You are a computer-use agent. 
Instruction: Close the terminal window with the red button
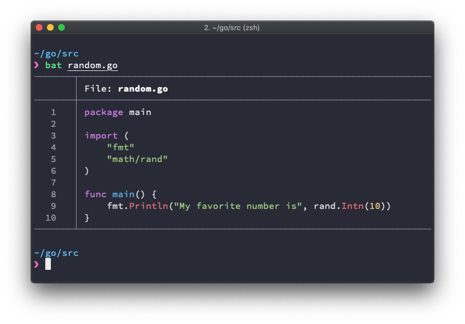(39, 27)
